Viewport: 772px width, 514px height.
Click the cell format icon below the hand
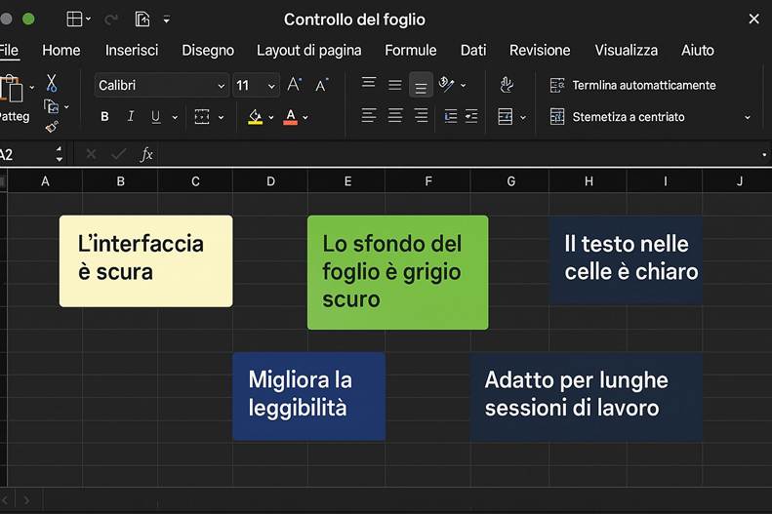pos(506,117)
